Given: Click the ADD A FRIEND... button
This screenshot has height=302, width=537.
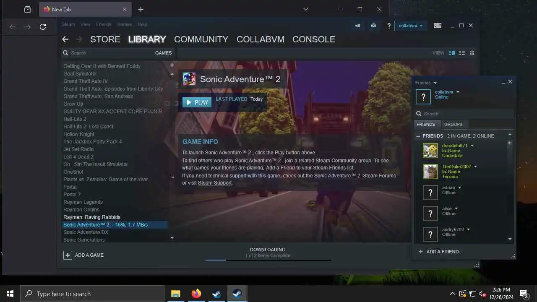Looking at the screenshot, I should click(441, 252).
